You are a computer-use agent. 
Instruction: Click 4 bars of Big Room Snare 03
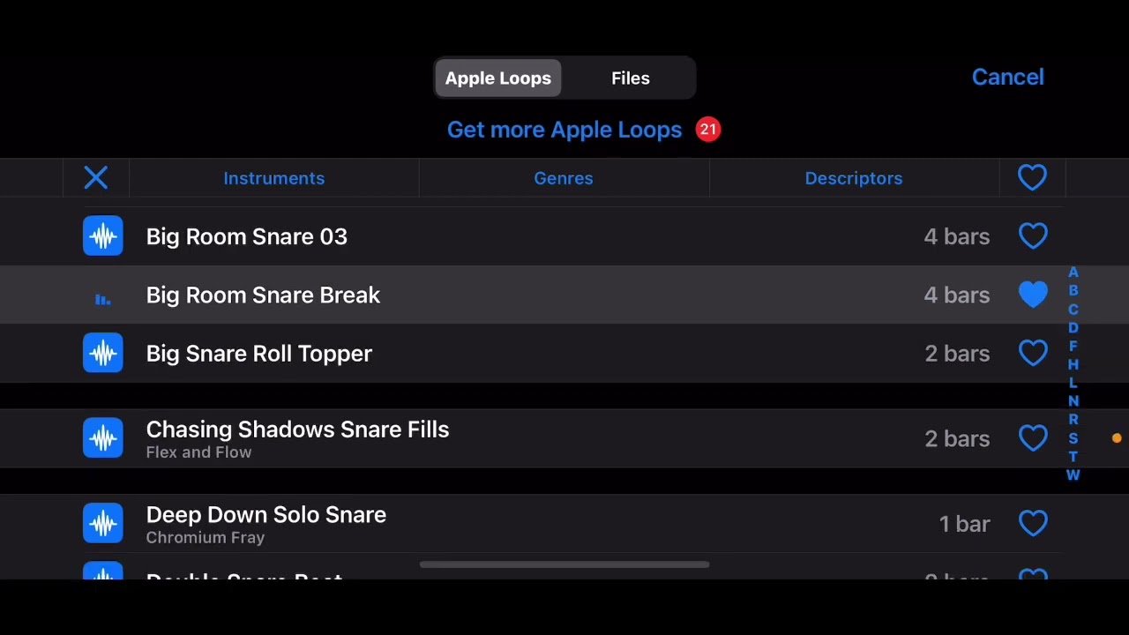coord(957,236)
